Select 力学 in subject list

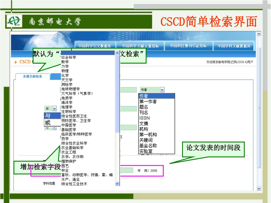coord(88,66)
